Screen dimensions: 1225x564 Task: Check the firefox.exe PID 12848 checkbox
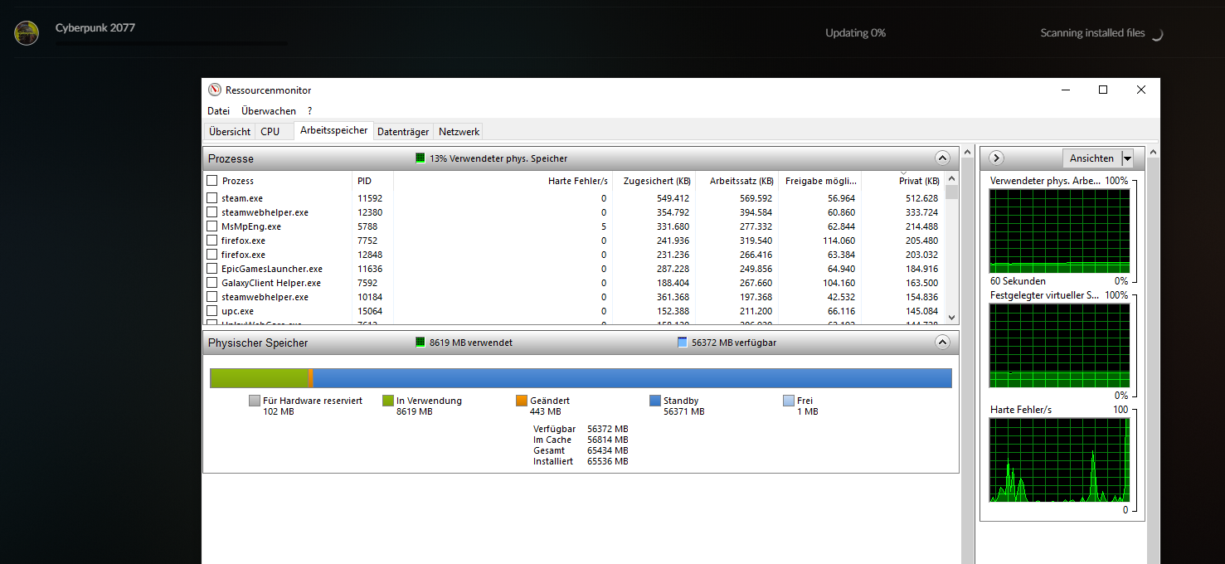pos(212,255)
